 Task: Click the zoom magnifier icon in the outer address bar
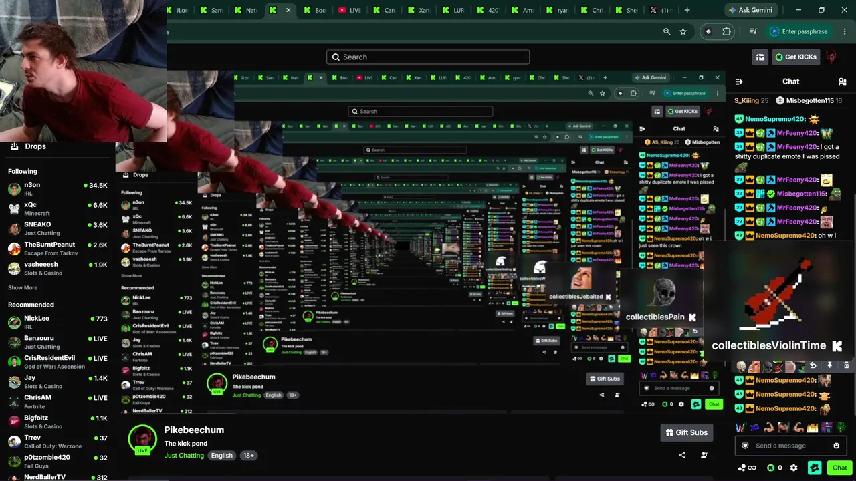(x=667, y=31)
